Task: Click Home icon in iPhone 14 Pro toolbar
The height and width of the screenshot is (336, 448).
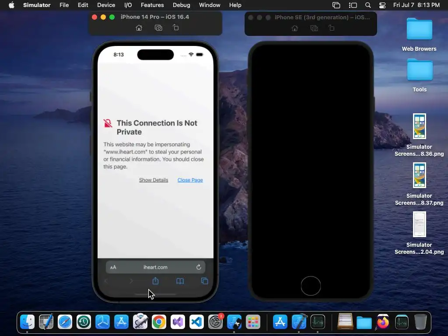Action: click(x=139, y=28)
